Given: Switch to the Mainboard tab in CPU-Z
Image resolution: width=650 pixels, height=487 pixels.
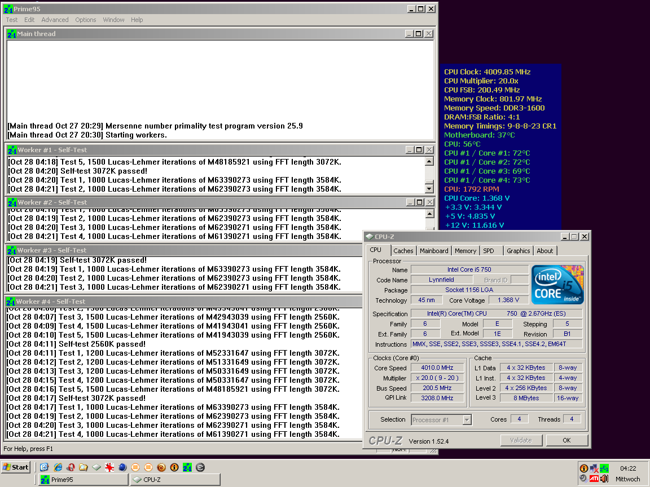Looking at the screenshot, I should point(434,251).
